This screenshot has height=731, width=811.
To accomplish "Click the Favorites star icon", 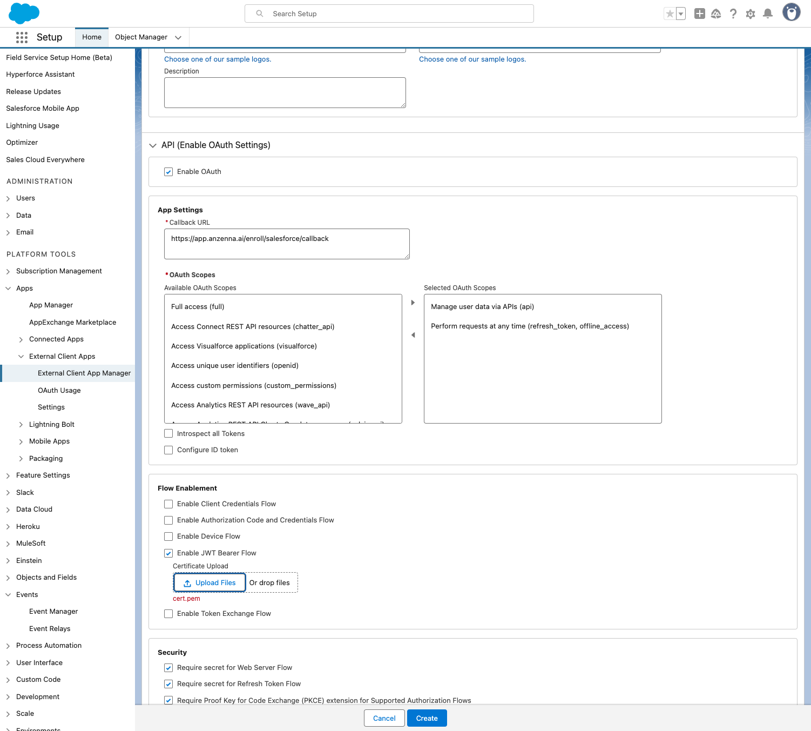I will (x=670, y=14).
